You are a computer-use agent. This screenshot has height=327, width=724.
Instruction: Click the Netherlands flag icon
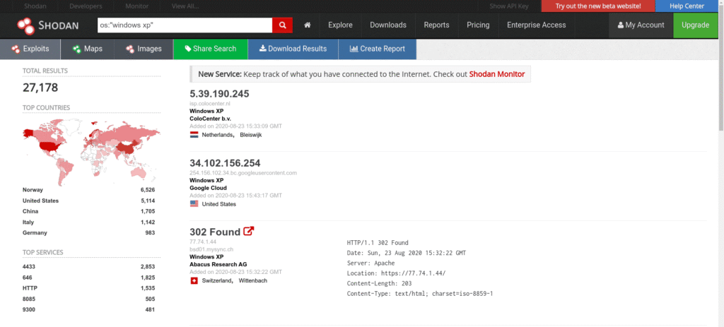(x=194, y=135)
